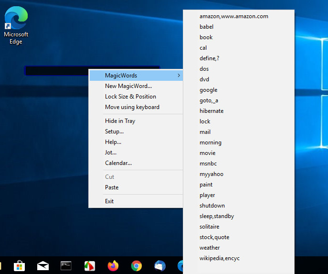The width and height of the screenshot is (328, 274).
Task: Select the lock magic word
Action: 239,121
